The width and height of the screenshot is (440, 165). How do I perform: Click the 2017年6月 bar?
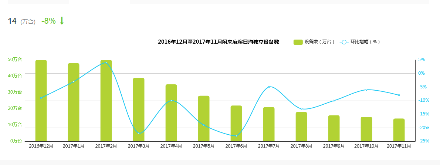tap(236, 124)
